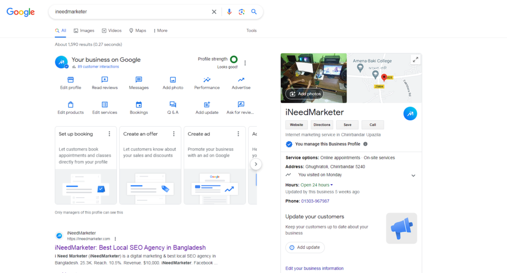Screen dimensions: 507x273
Task: Start voice search with microphone icon
Action: (229, 12)
